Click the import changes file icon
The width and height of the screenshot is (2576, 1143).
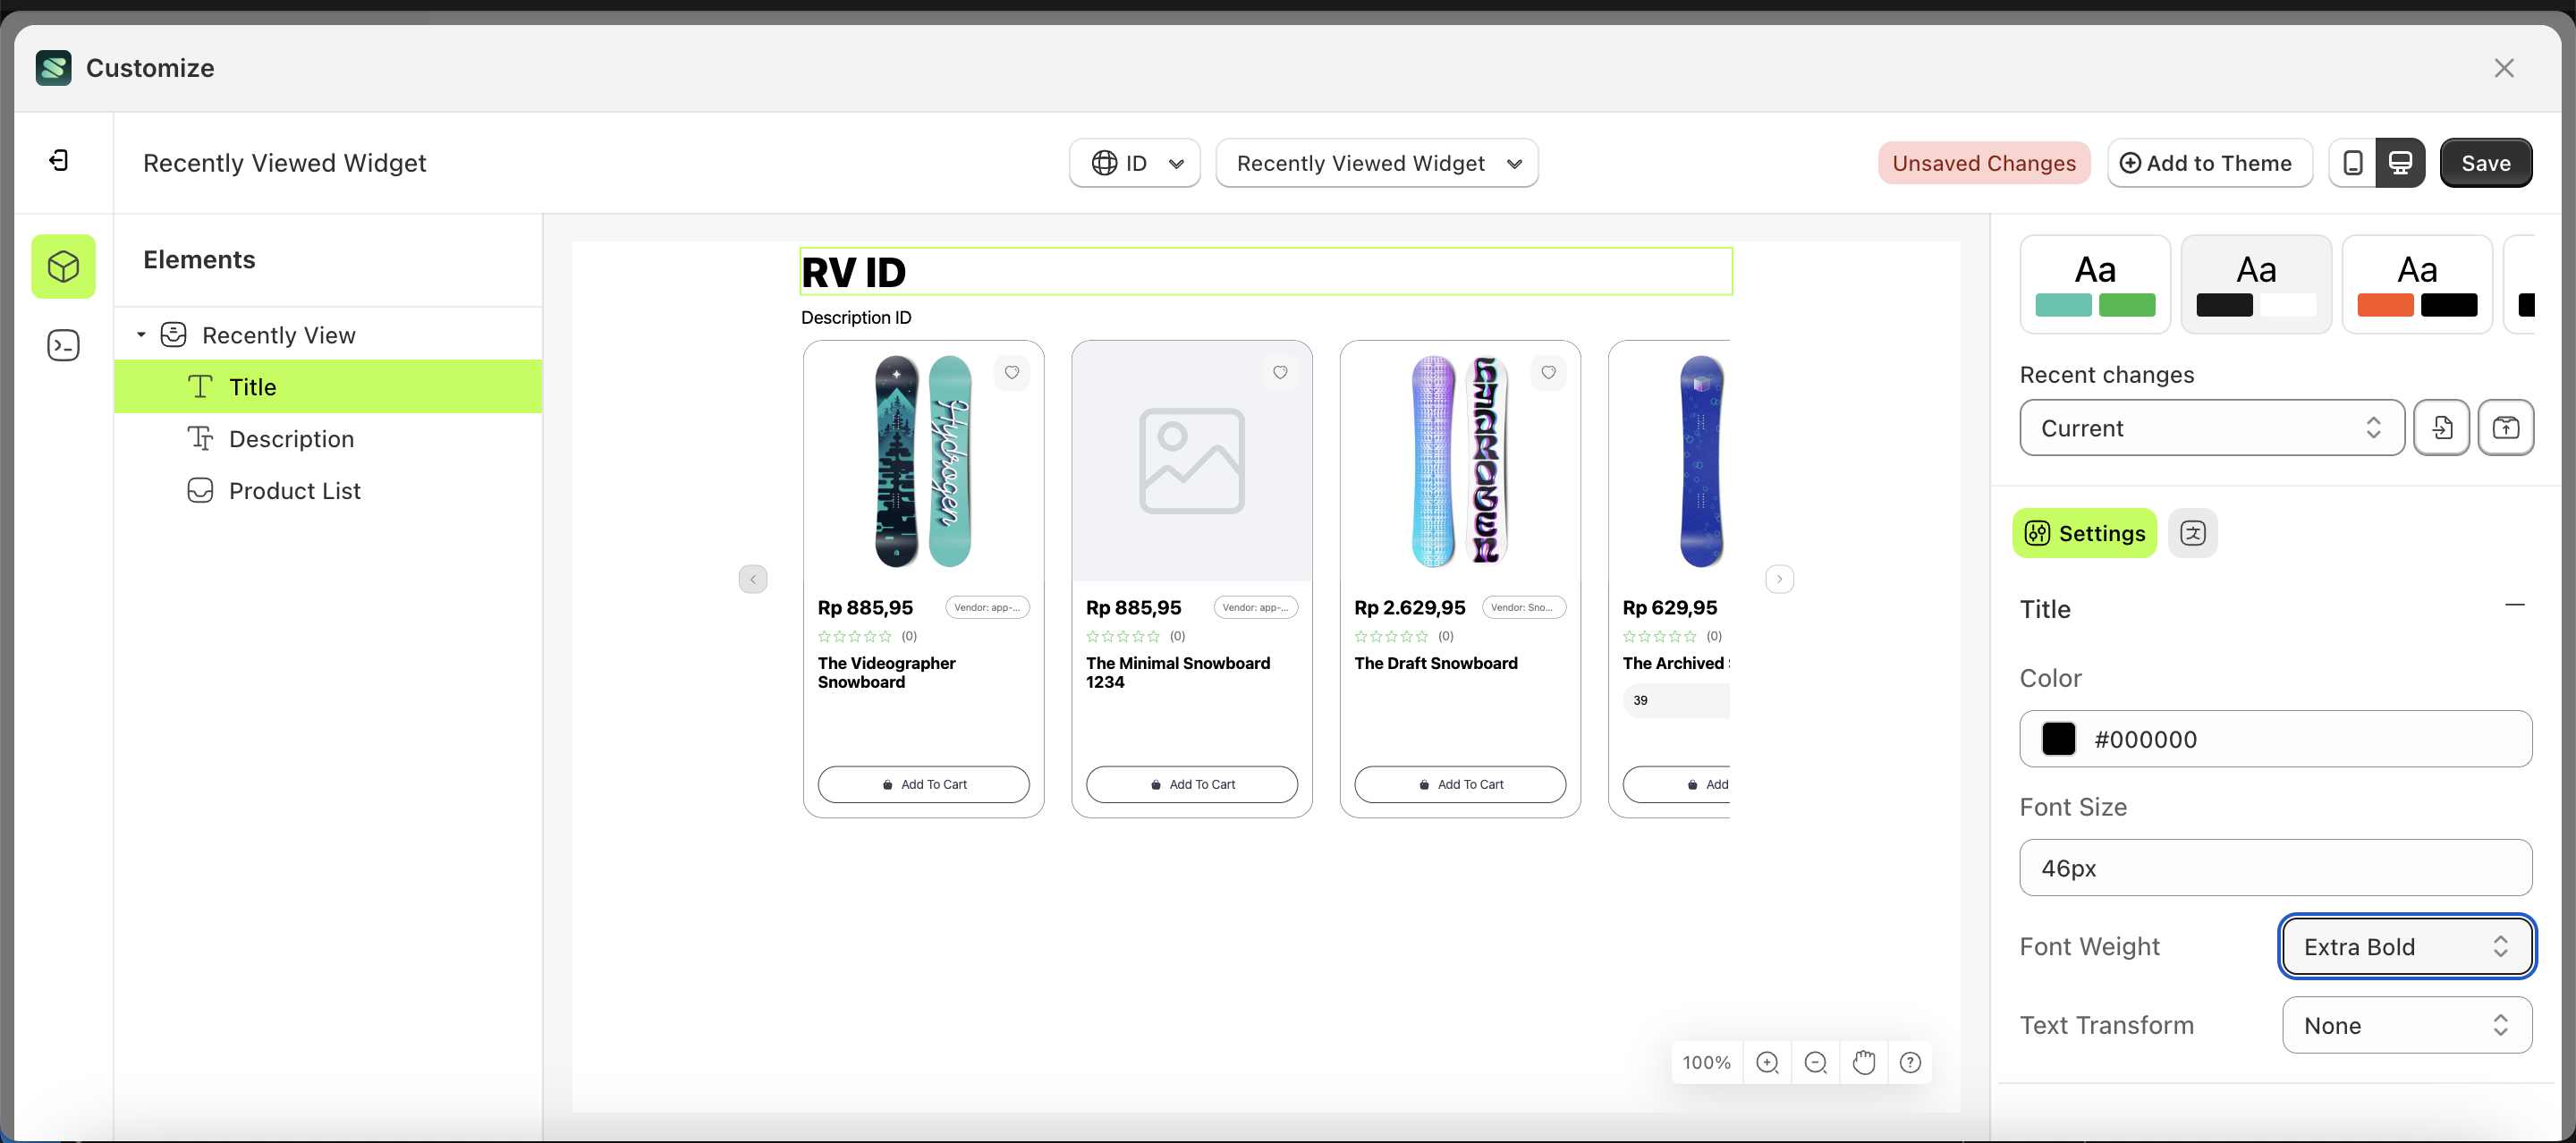pyautogui.click(x=2442, y=427)
